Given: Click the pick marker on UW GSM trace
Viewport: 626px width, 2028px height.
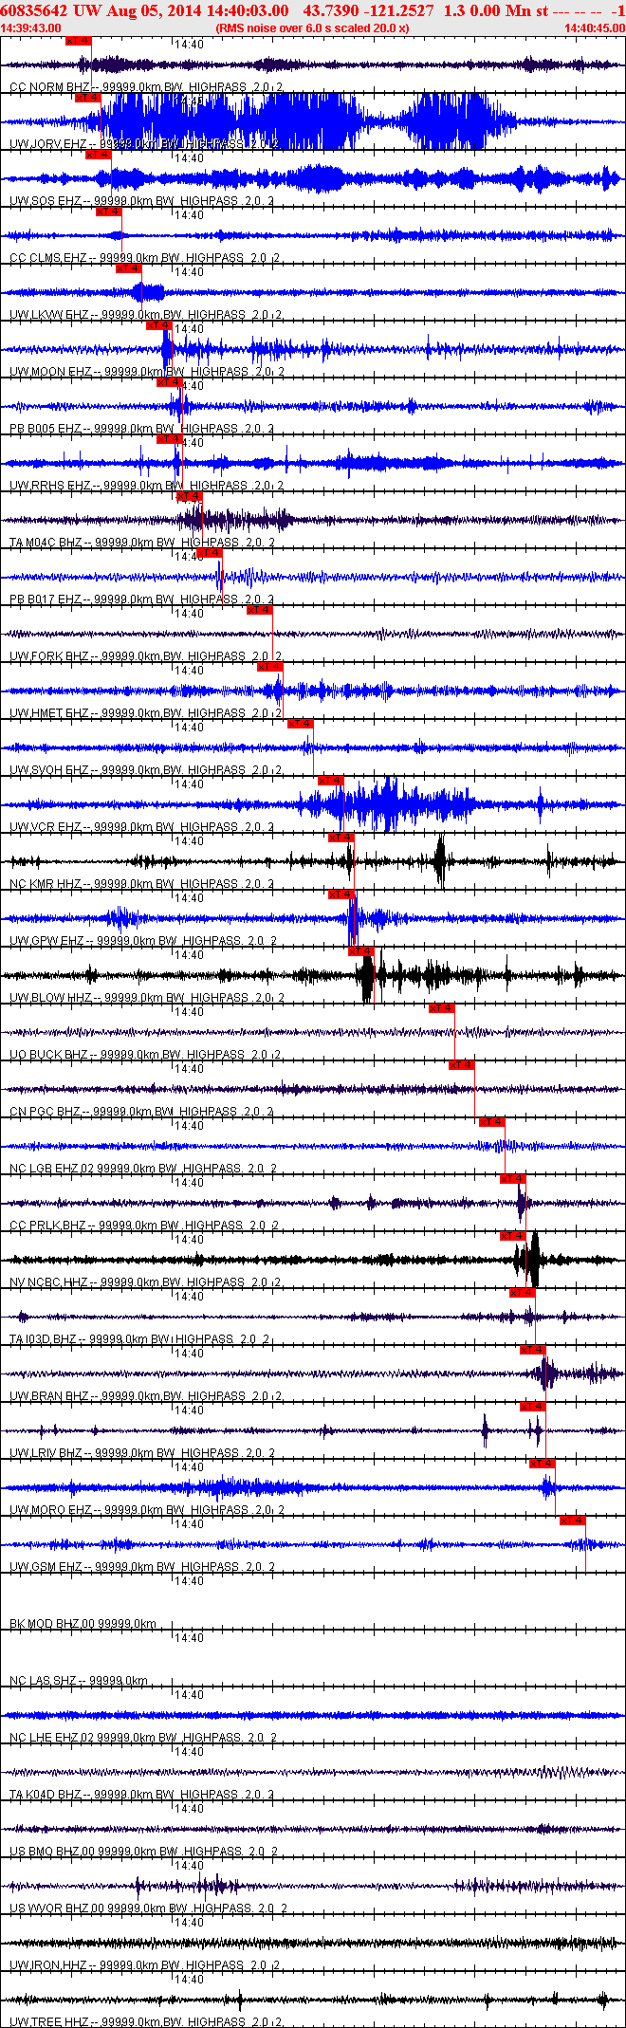Looking at the screenshot, I should (x=573, y=1521).
